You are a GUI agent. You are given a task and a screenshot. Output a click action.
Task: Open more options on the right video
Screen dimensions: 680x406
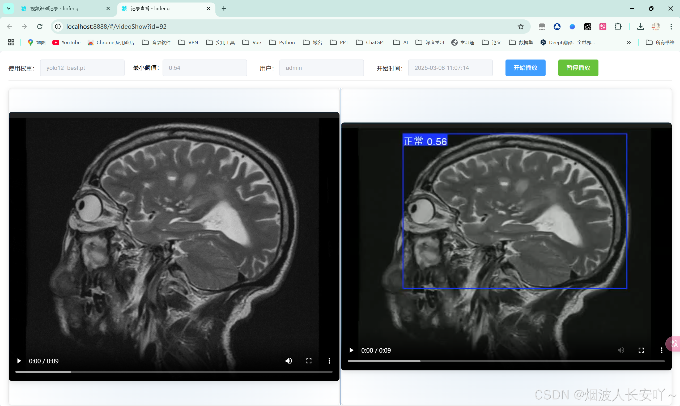[661, 350]
